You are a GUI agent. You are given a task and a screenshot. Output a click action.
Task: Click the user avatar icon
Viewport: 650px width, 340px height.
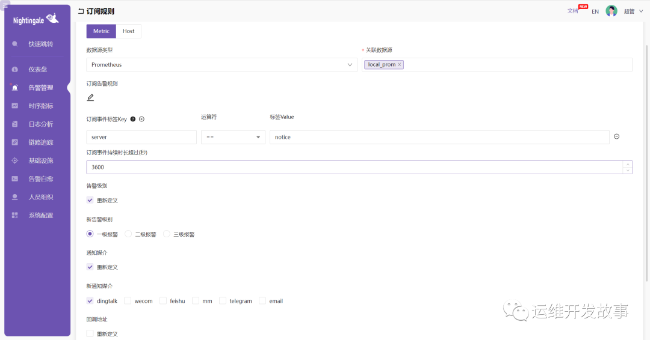611,11
